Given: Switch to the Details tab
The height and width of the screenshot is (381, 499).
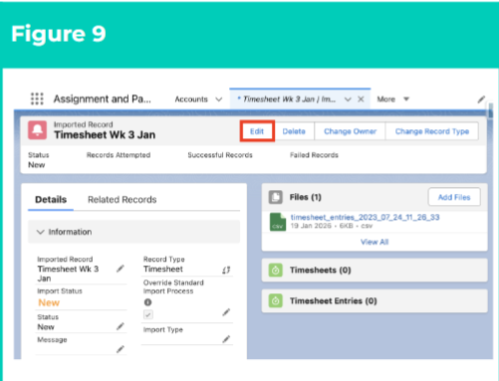Looking at the screenshot, I should coord(51,200).
